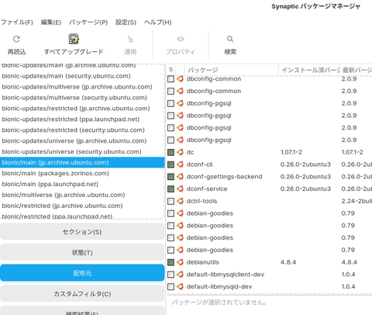Select bionic-updates/multiverse (jp.archive.ubuntu.com) origin
This screenshot has width=372, height=315.
[x=82, y=87]
